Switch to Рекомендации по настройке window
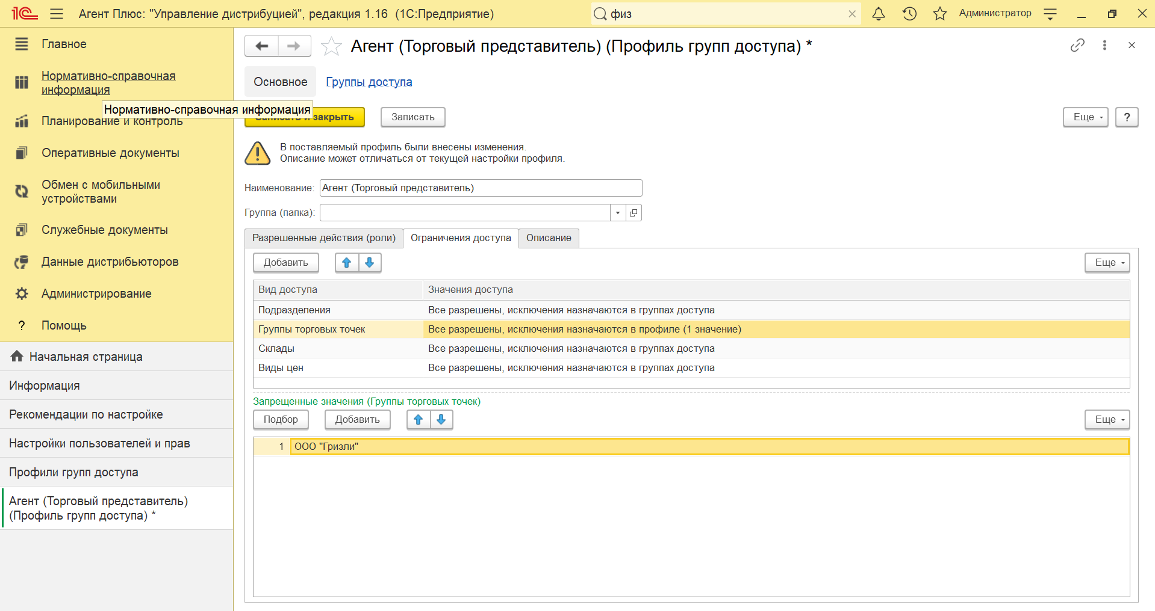This screenshot has width=1155, height=611. (x=116, y=414)
